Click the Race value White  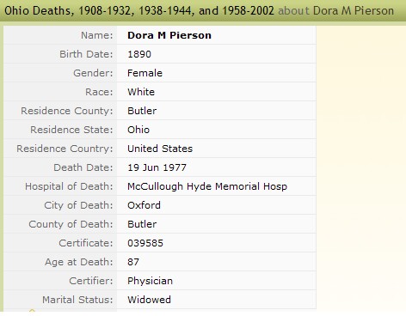point(141,92)
